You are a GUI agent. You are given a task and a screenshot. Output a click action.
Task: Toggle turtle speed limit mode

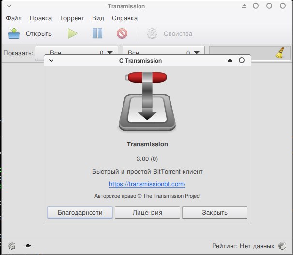28,246
